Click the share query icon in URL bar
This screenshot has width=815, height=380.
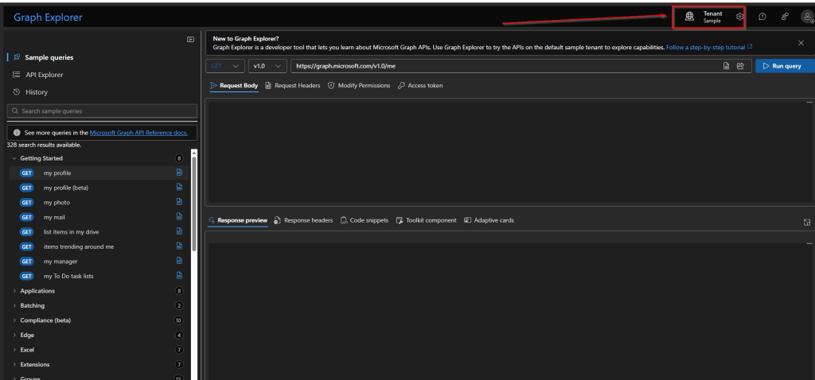point(740,66)
